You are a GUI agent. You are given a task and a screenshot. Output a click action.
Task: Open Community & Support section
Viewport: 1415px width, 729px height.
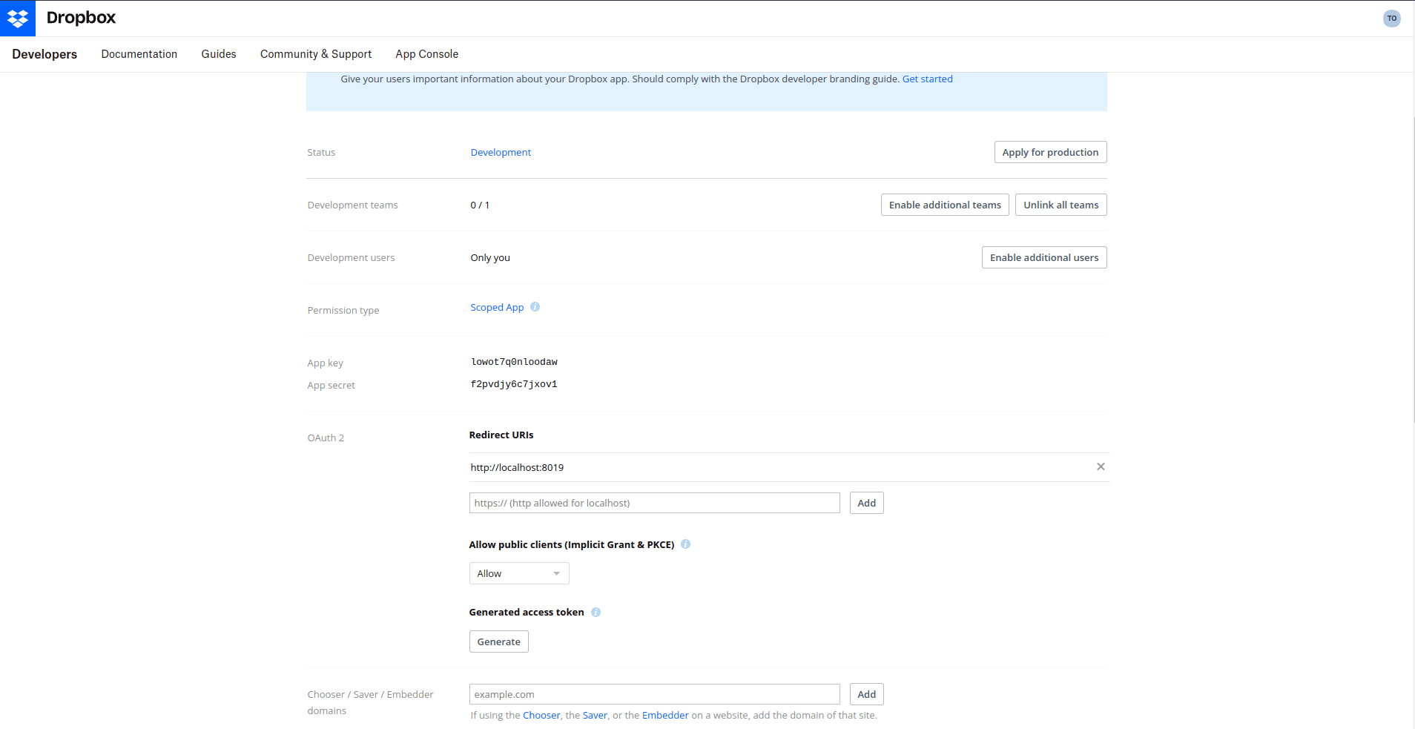315,53
